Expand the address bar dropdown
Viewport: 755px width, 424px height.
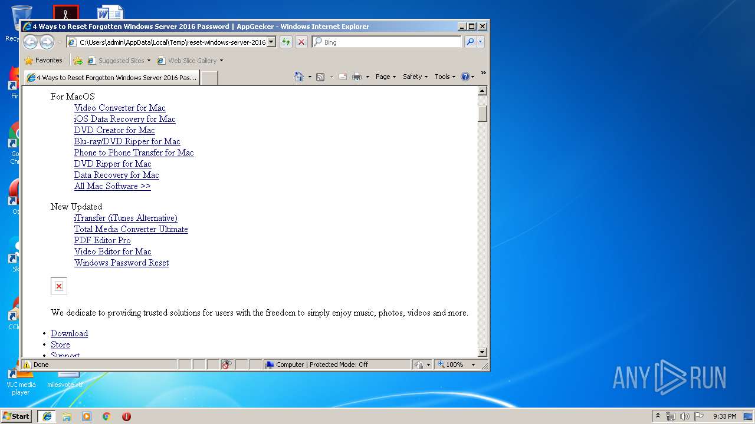click(271, 42)
